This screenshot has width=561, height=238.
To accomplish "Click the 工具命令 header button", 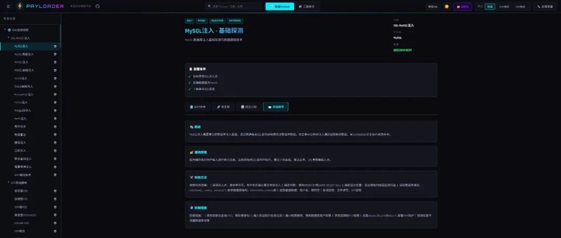I will point(307,6).
